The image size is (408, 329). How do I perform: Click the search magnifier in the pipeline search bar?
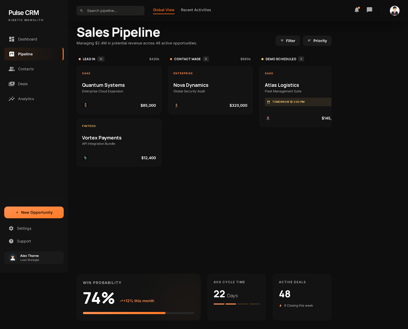pyautogui.click(x=82, y=10)
